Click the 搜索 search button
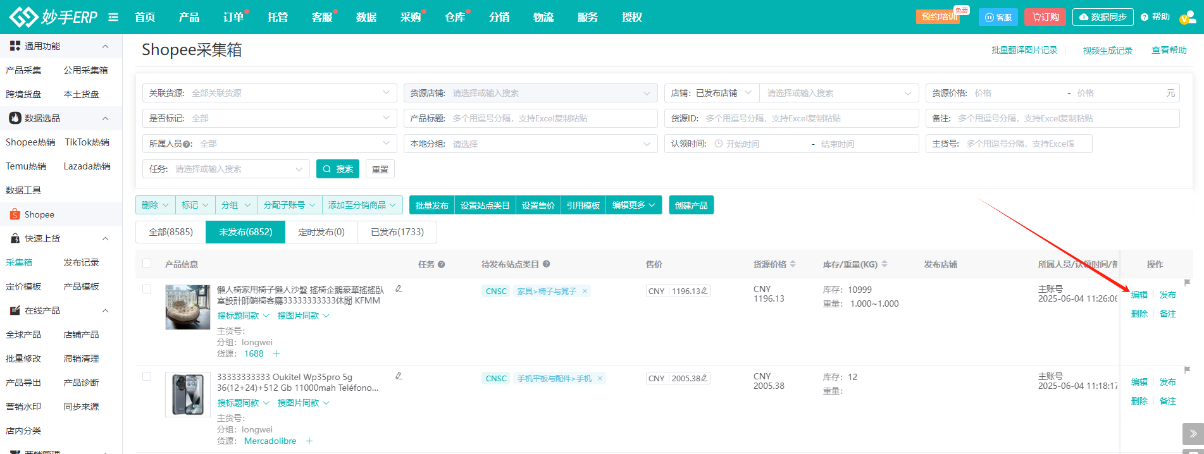The image size is (1204, 454). pos(338,169)
